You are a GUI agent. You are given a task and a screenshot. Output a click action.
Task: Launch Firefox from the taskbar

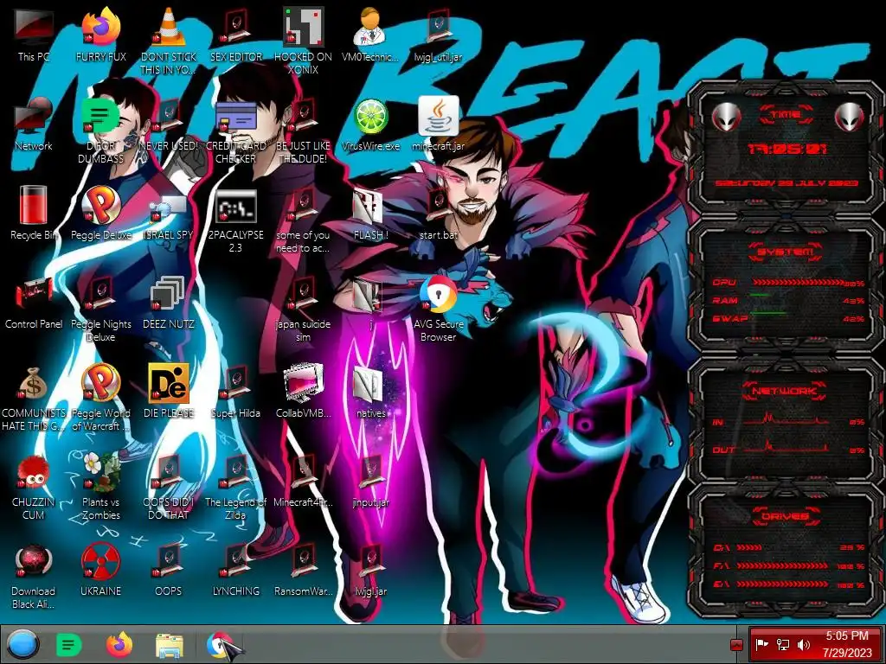pyautogui.click(x=119, y=644)
